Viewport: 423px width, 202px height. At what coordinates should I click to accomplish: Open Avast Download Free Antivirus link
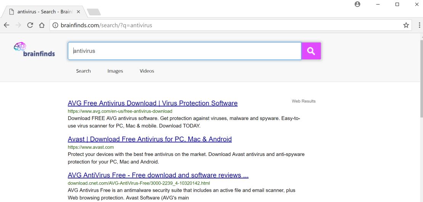click(x=150, y=139)
